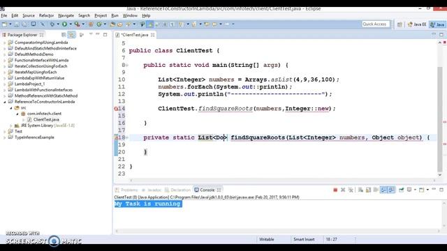Collapse the src folder node
Image resolution: width=447 pixels, height=251 pixels.
point(11,108)
